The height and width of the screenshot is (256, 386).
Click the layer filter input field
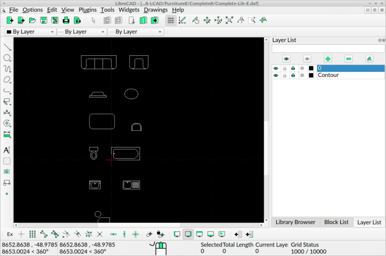point(328,49)
